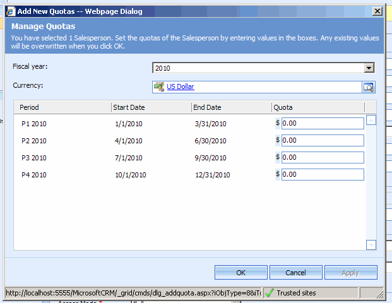
Task: Click the P3 2010 quota input field
Action: [323, 158]
